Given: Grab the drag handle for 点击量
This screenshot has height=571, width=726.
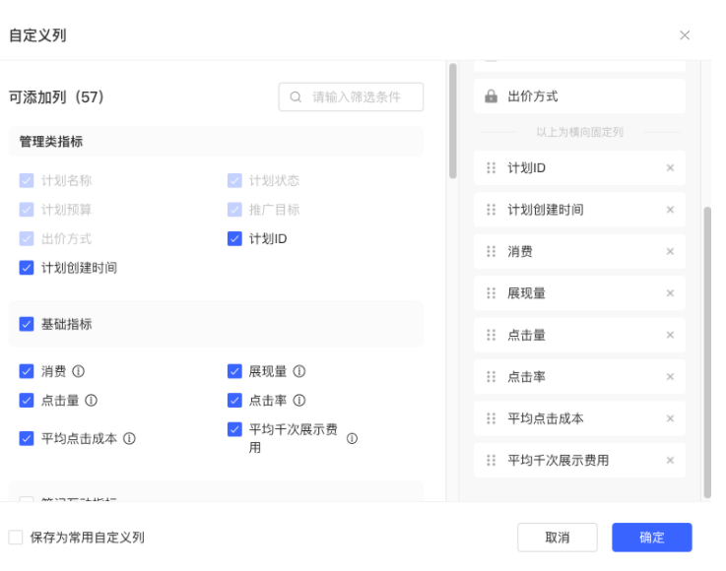Looking at the screenshot, I should [491, 335].
